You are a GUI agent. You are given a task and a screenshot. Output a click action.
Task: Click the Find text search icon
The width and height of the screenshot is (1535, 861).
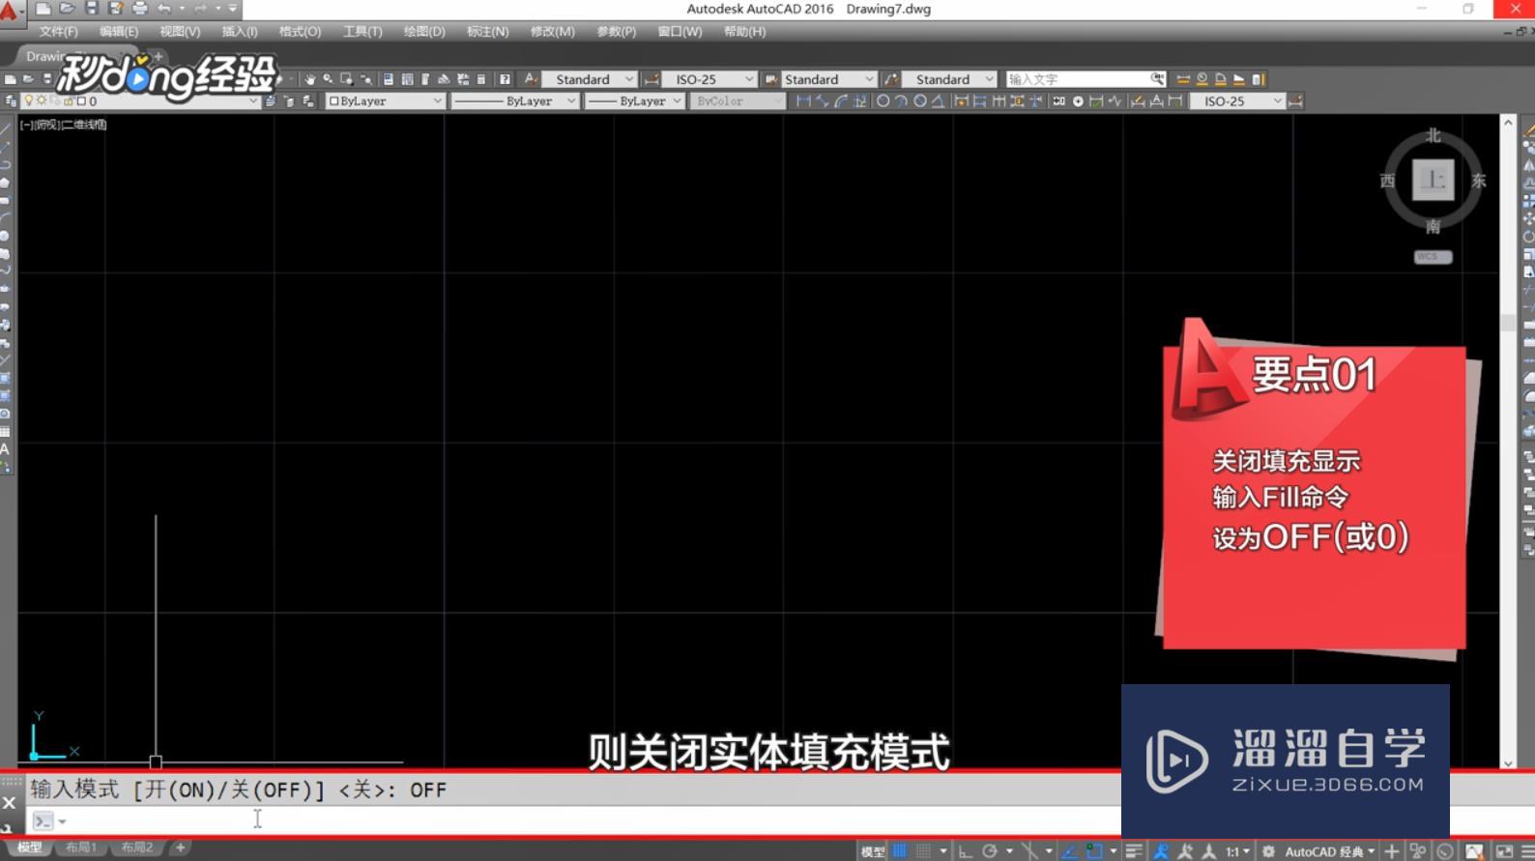1158,79
